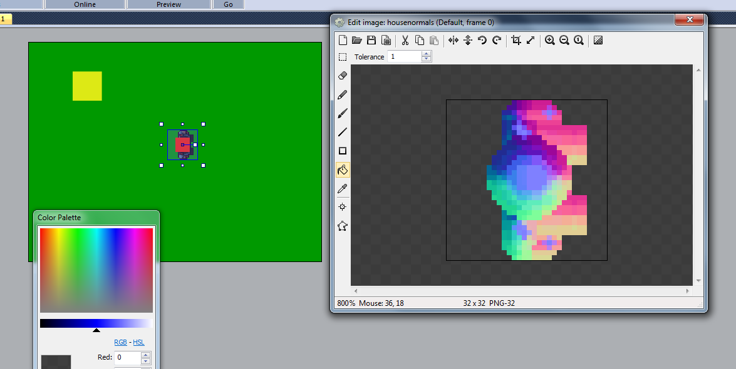Rotate image counter-clockwise
736x369 pixels.
coord(482,40)
